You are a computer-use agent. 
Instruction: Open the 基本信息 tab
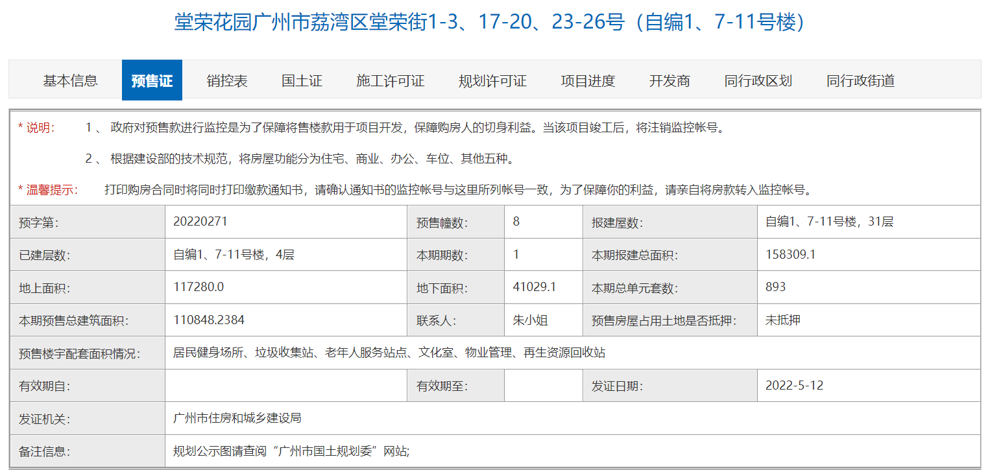(70, 80)
